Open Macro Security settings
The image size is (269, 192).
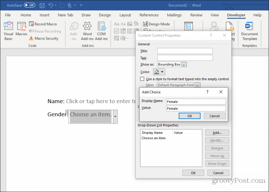pos(44,38)
